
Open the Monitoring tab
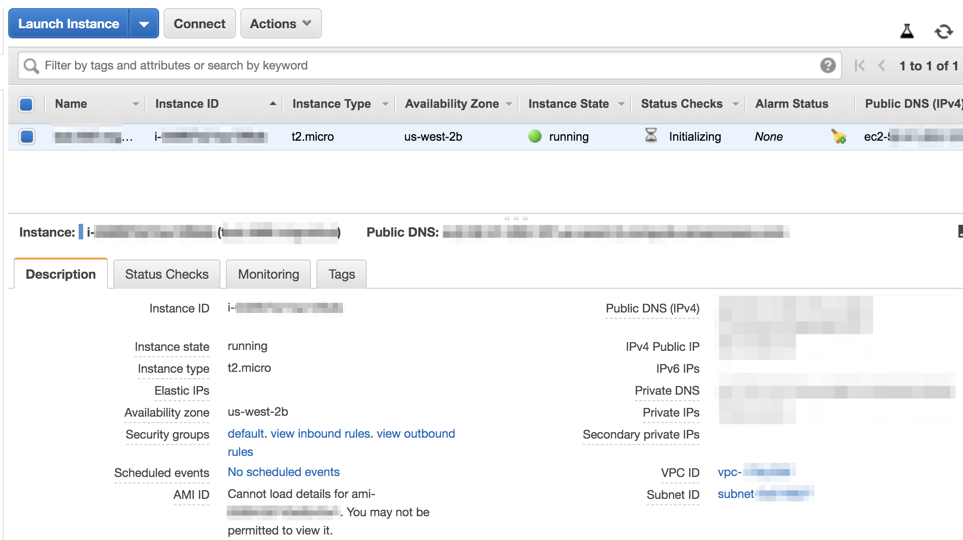(x=268, y=274)
